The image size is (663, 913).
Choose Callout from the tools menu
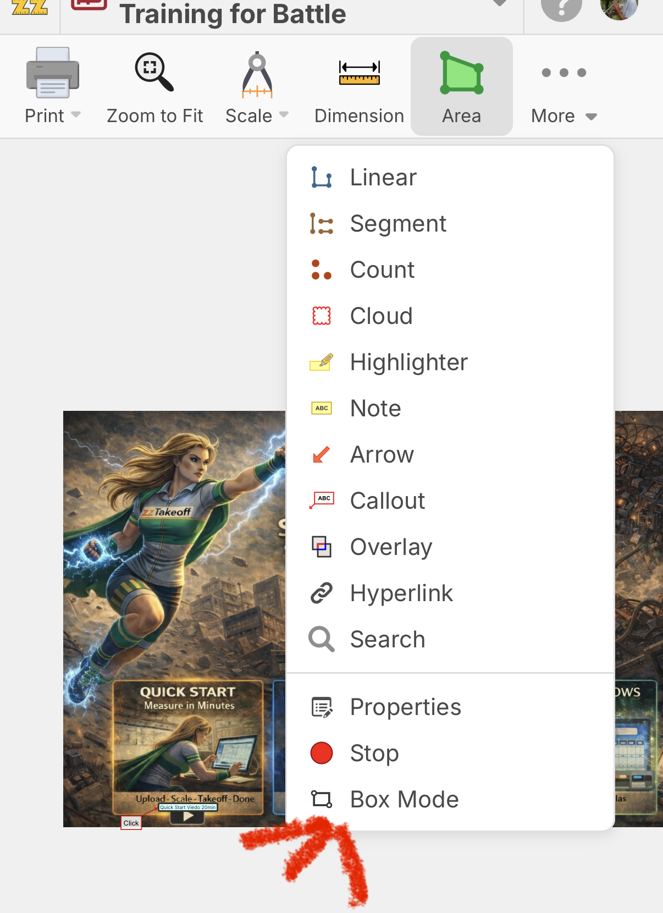pyautogui.click(x=387, y=501)
